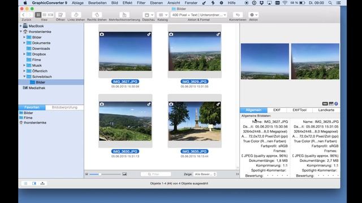Click the Rechts drehen icon
Image resolution: width=362 pixels, height=203 pixels.
97,15
